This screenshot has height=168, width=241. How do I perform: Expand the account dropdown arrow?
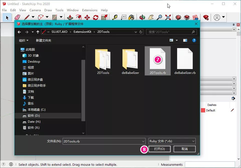(x=223, y=17)
